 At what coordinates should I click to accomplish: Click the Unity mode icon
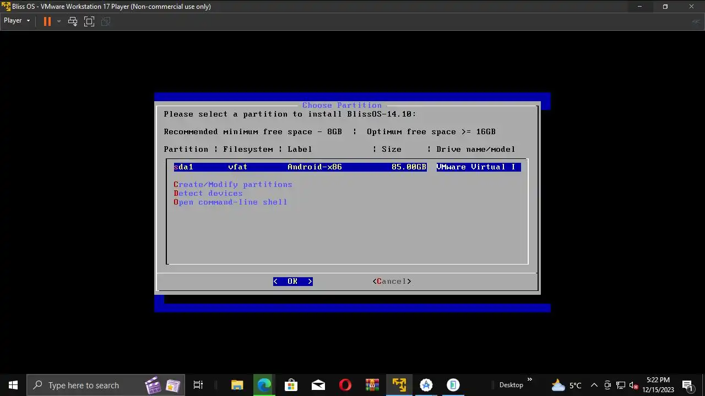pyautogui.click(x=106, y=21)
